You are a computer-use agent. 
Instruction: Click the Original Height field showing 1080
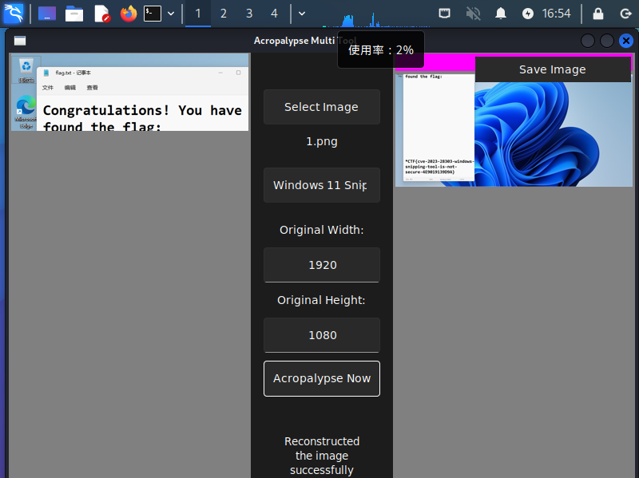[x=321, y=335]
